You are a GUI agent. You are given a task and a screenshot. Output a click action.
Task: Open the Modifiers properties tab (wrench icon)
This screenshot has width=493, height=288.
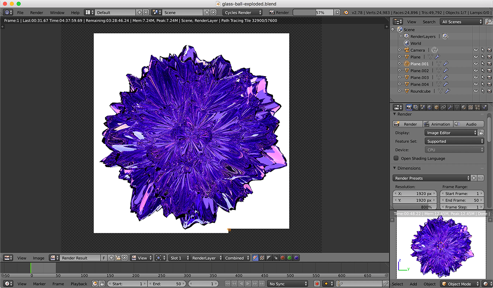(450, 107)
